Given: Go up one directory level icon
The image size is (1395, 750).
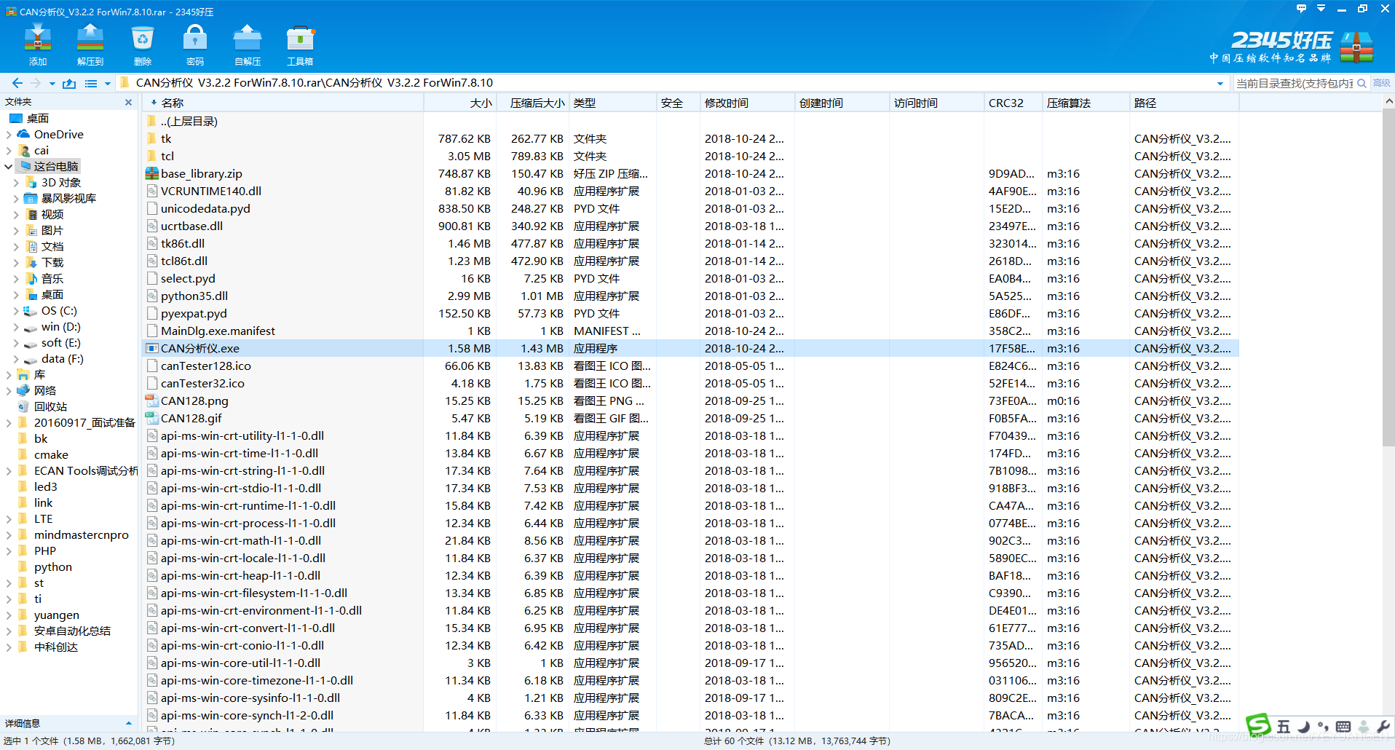Looking at the screenshot, I should [x=69, y=83].
